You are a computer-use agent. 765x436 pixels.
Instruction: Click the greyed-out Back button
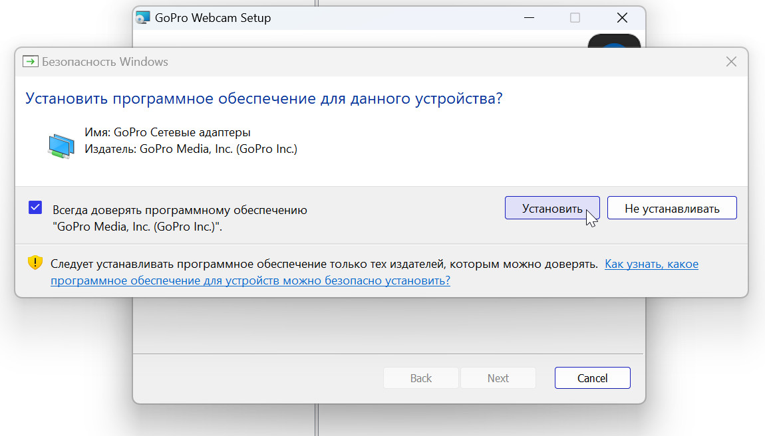(x=421, y=378)
